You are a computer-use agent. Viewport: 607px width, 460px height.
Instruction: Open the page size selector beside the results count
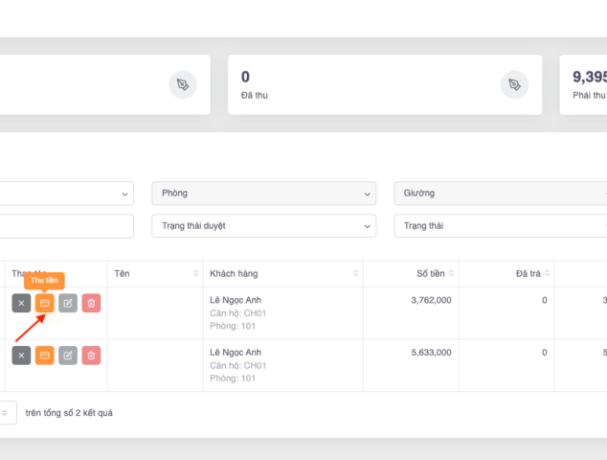[x=6, y=413]
